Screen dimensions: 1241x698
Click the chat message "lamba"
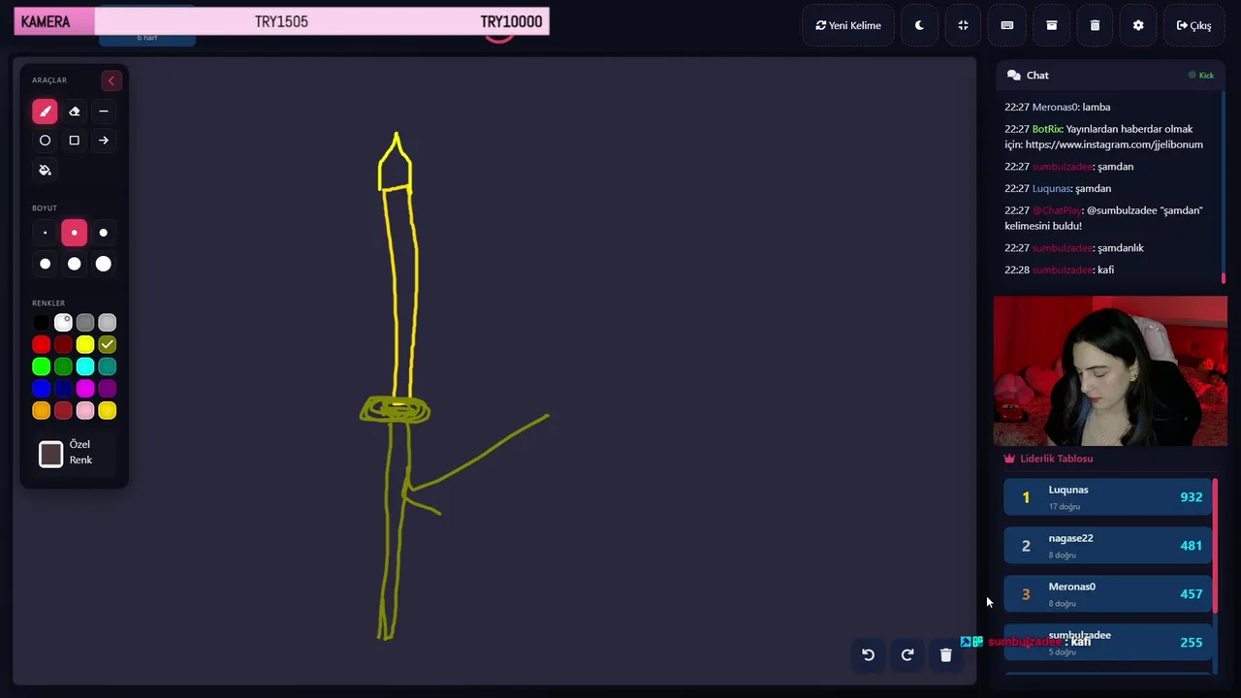tap(1097, 107)
